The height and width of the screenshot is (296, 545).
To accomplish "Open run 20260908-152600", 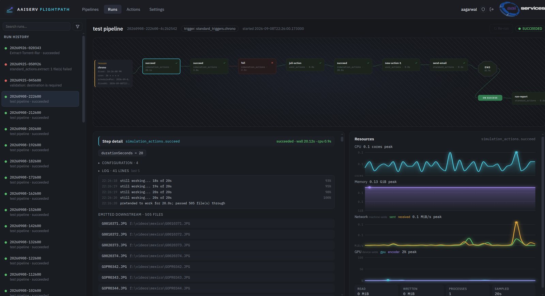I will (40, 212).
